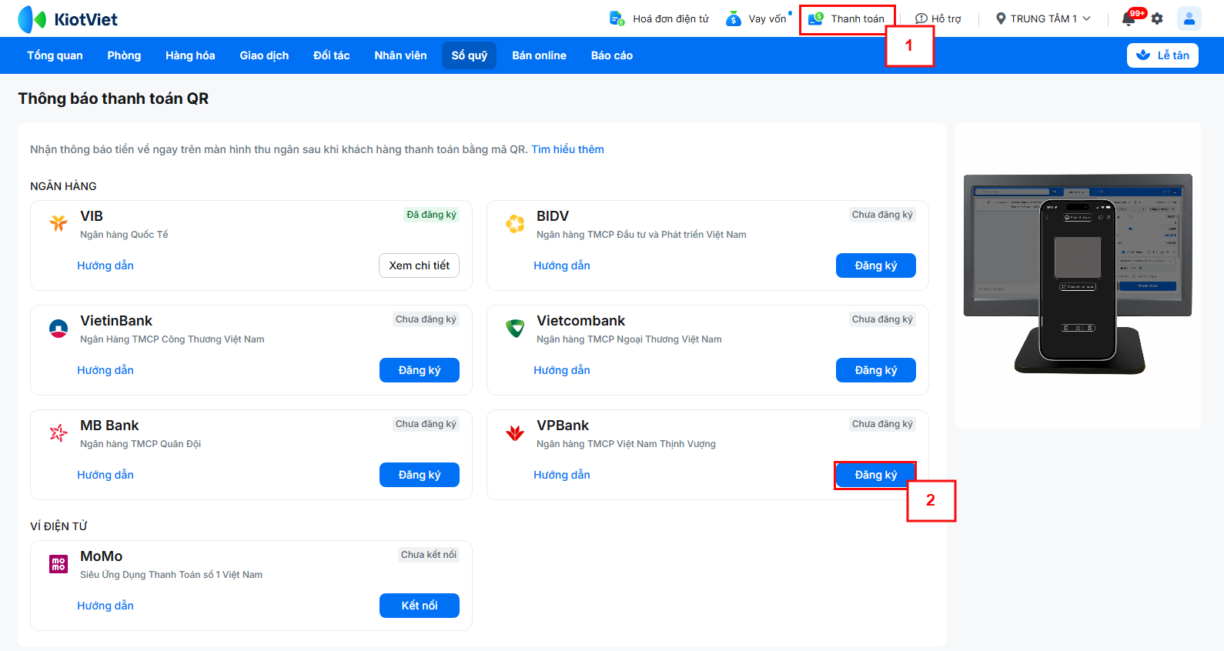Open the Hoá đơn điện tử invoice icon
This screenshot has width=1224, height=651.
coord(617,18)
